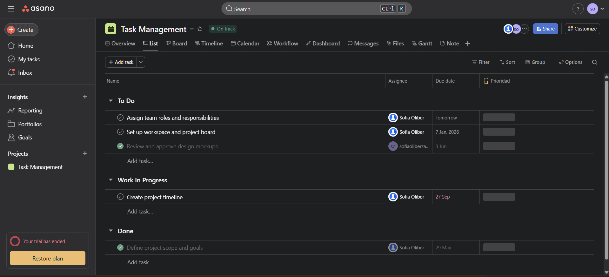Uncheck completed 'Define project scope and goals' task
This screenshot has height=277, width=609.
[120, 247]
